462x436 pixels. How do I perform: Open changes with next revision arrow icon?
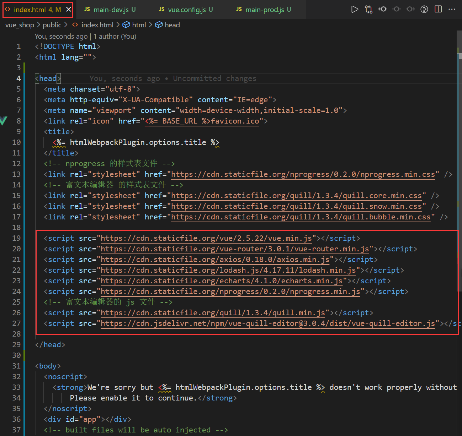coord(410,9)
